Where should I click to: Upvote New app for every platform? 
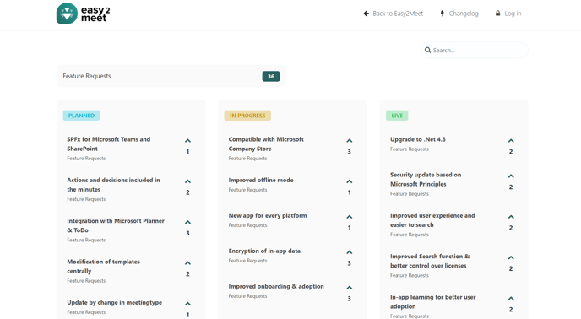pyautogui.click(x=350, y=217)
